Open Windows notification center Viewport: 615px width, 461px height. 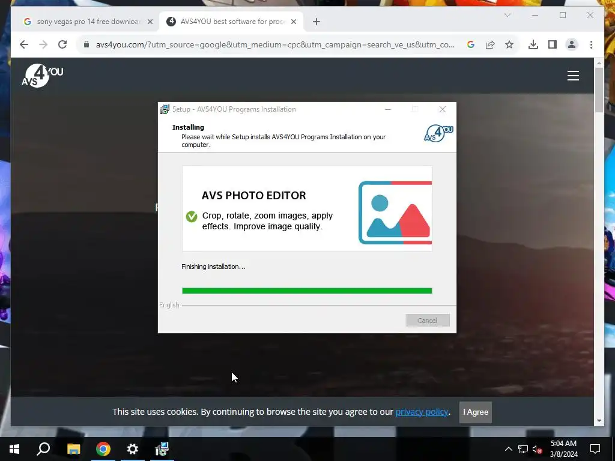point(595,449)
